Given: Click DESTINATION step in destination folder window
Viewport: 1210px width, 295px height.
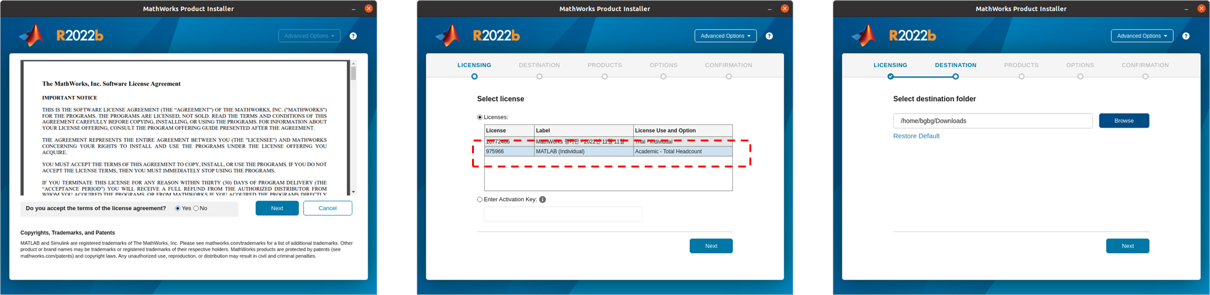Looking at the screenshot, I should click(955, 65).
